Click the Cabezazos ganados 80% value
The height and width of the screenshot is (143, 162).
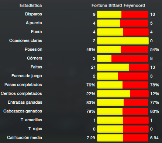pos(155,111)
